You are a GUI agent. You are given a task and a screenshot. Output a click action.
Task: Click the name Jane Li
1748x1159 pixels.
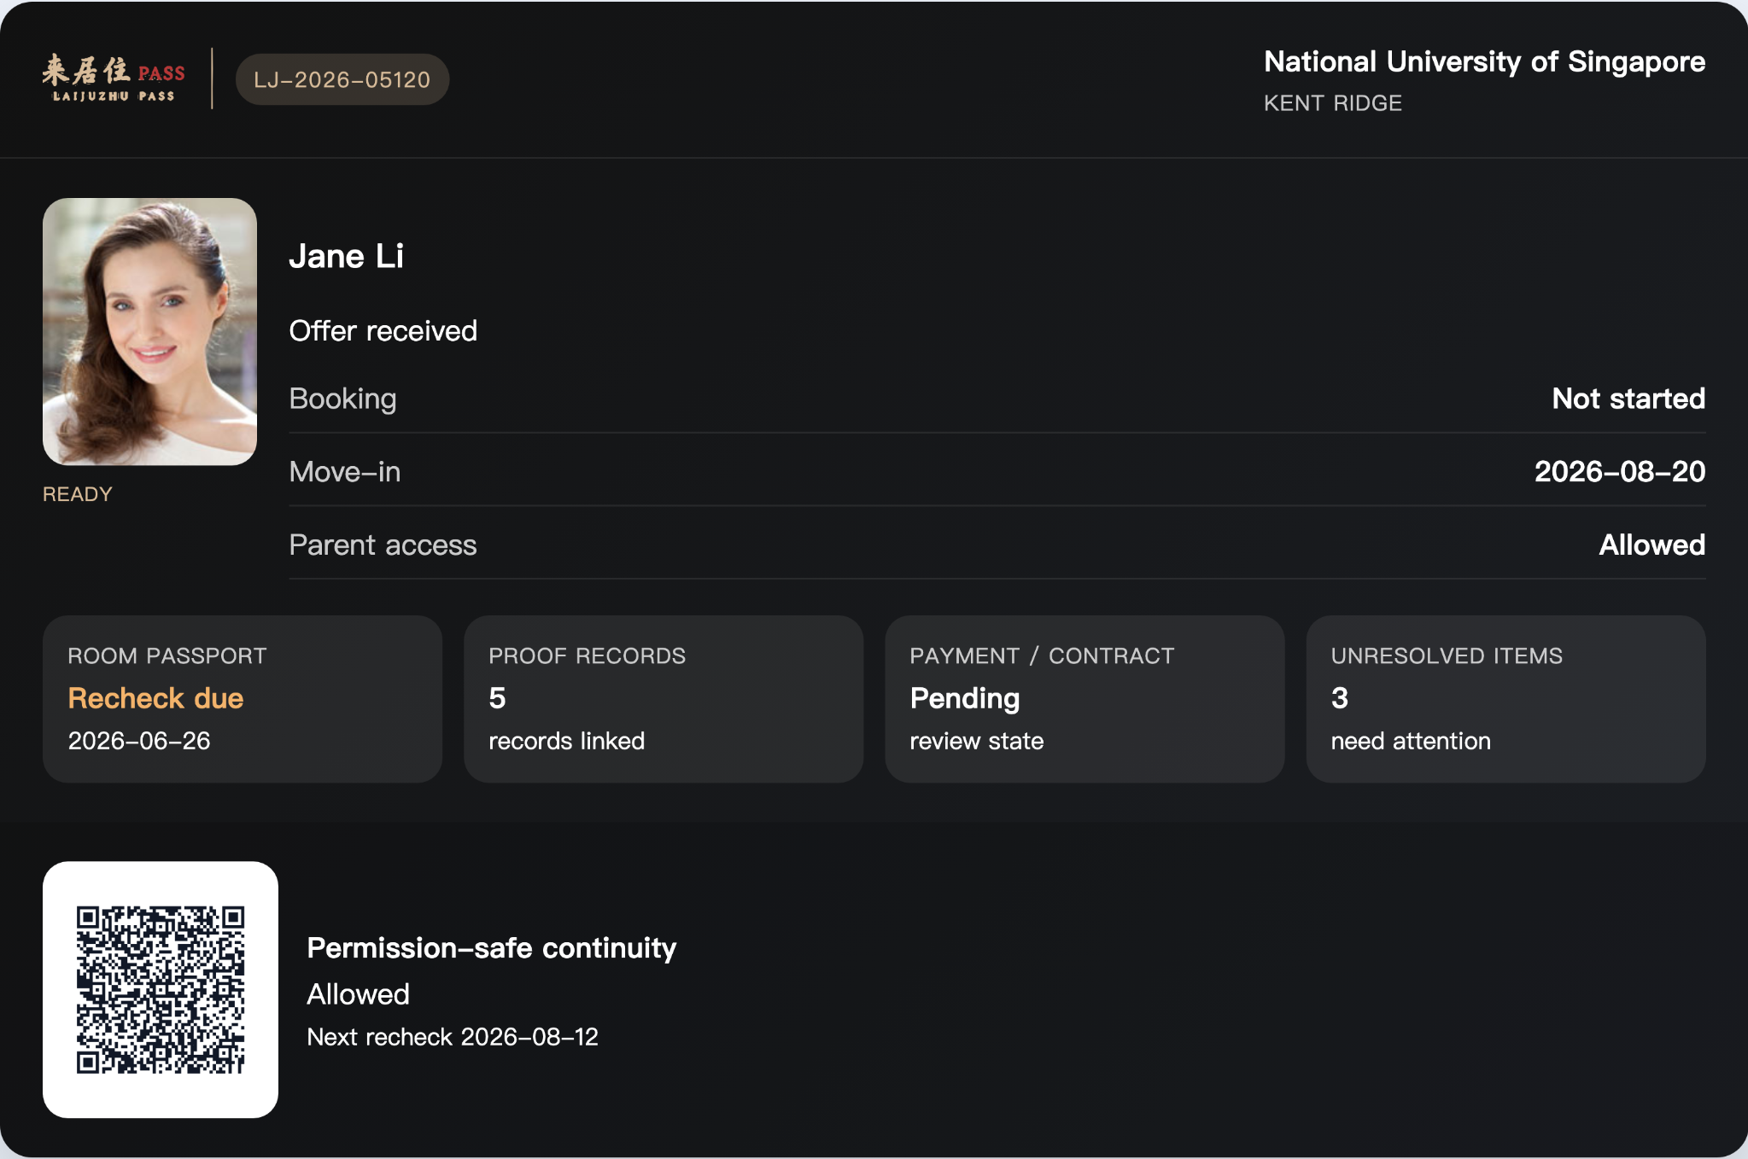[x=346, y=256]
